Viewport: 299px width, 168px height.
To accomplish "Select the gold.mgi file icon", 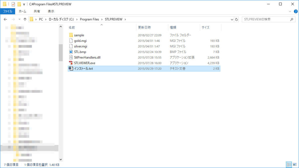I will coord(71,41).
